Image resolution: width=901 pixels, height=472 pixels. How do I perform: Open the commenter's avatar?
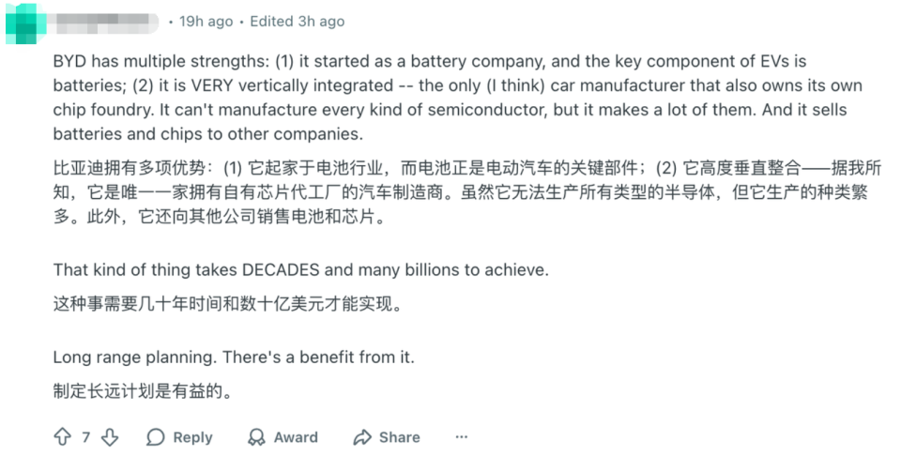pos(24,22)
